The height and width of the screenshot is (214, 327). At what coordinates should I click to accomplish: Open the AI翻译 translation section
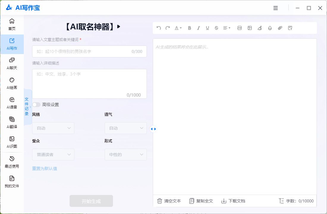click(x=12, y=123)
